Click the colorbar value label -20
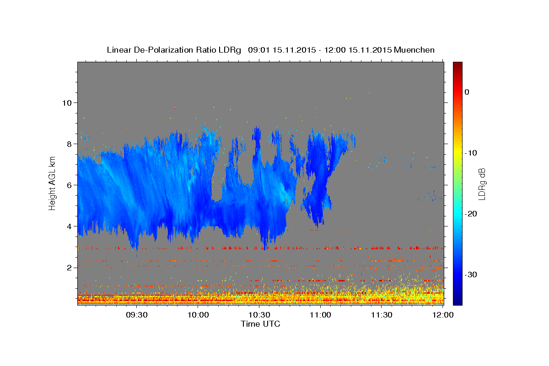 pyautogui.click(x=471, y=214)
